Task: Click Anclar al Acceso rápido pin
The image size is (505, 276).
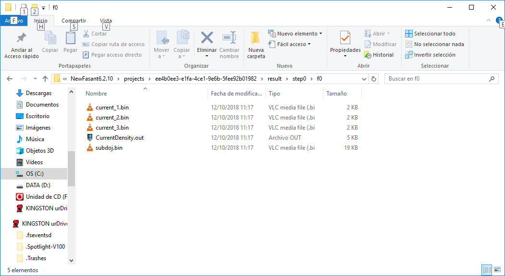Action: click(x=21, y=38)
